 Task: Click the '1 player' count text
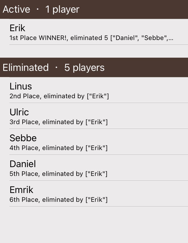[x=62, y=9]
